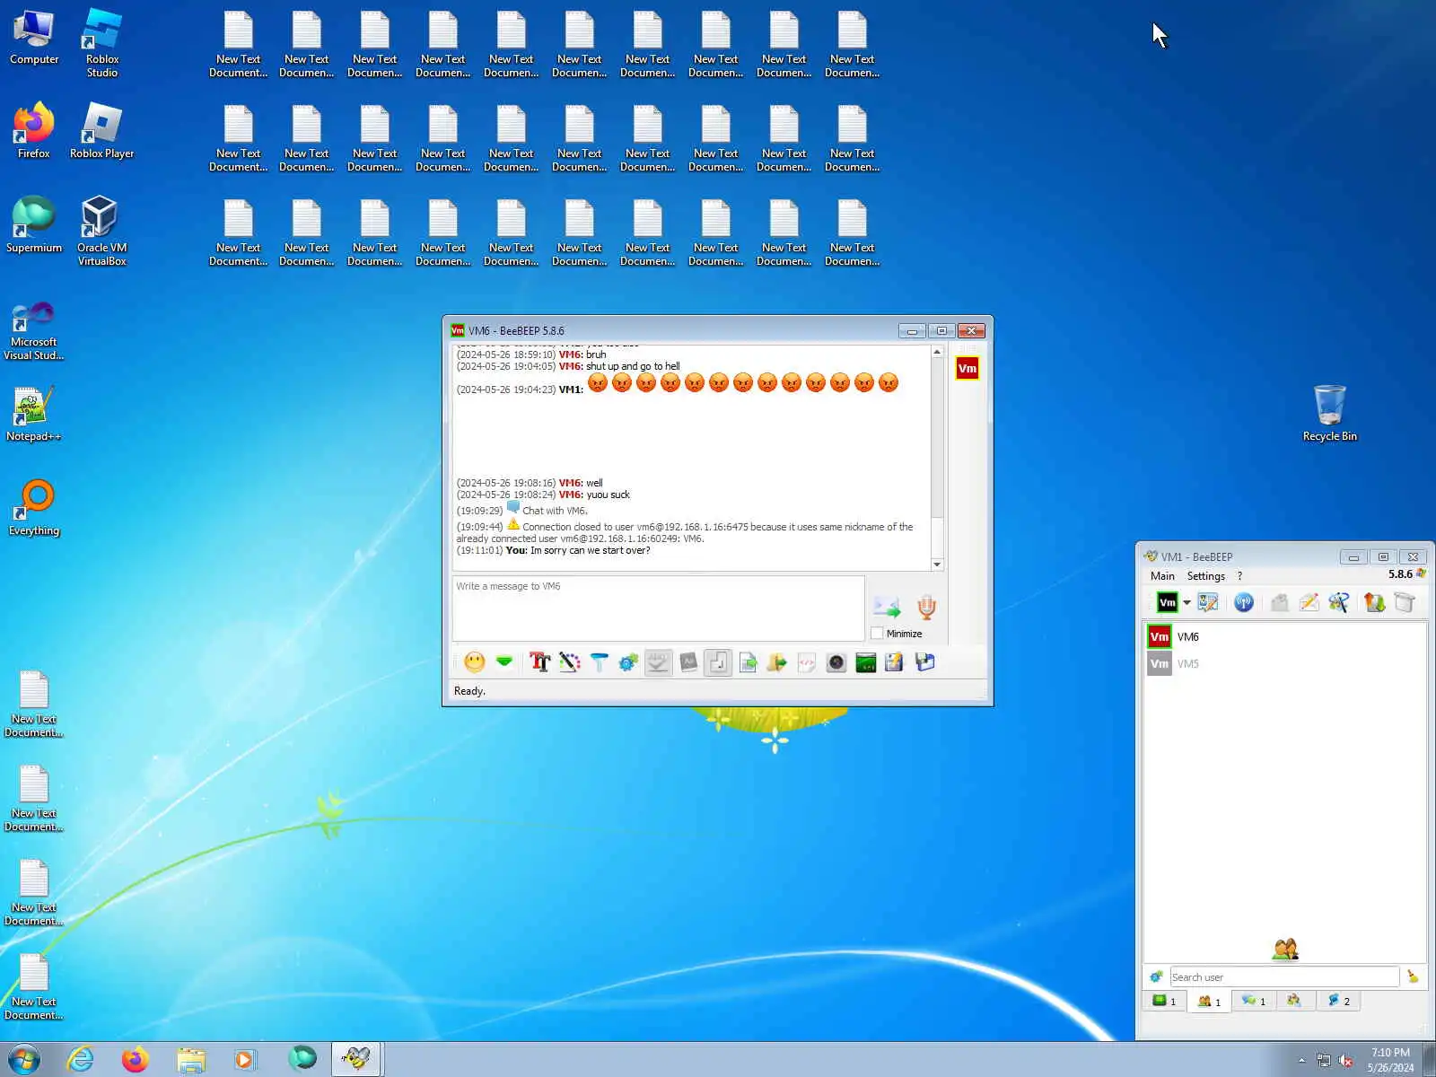Click the muted volume tray icon
This screenshot has width=1436, height=1077.
point(1345,1061)
